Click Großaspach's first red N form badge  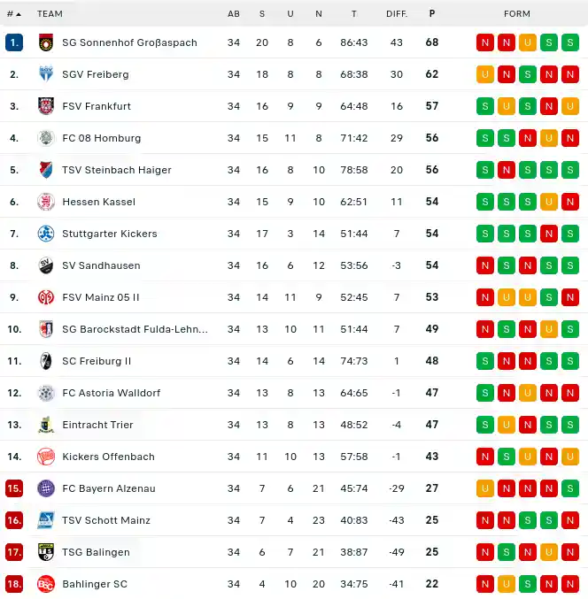click(x=485, y=42)
